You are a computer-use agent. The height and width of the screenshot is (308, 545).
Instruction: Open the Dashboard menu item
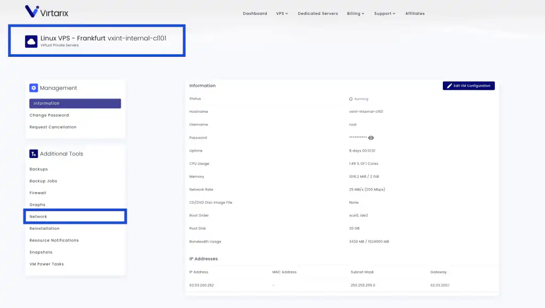pyautogui.click(x=255, y=13)
